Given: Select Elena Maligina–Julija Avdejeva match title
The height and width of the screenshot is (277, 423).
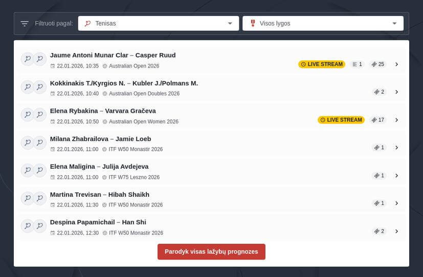Looking at the screenshot, I should pos(99,167).
